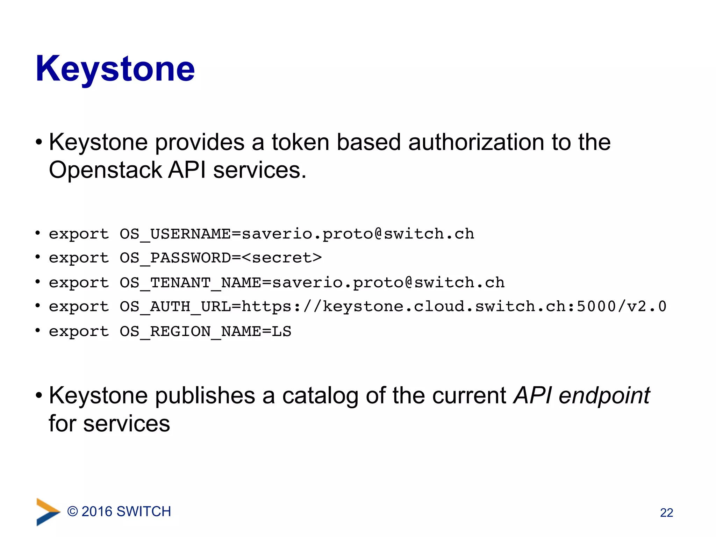
Task: Click the export OS_AUTH_URL keystone URL line
Action: (357, 307)
